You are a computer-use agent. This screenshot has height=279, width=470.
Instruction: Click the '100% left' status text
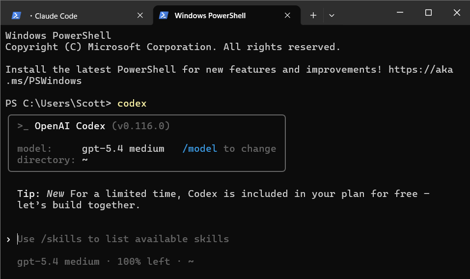[143, 261]
